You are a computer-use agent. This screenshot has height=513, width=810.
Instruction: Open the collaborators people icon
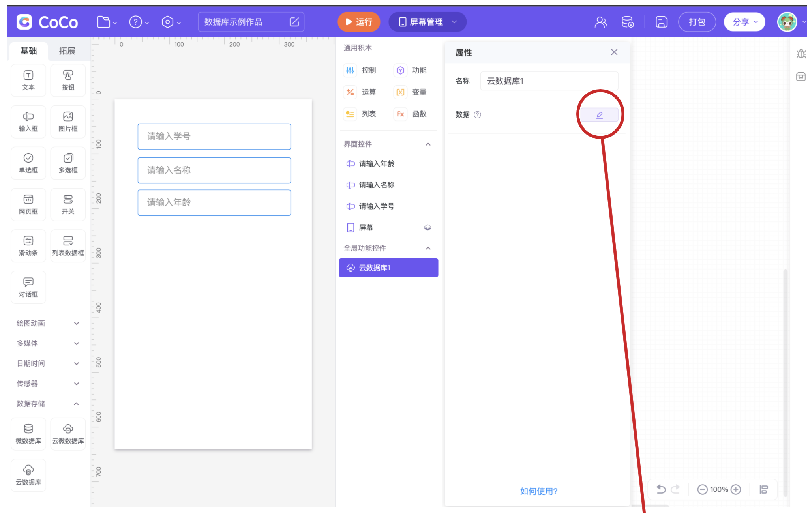pyautogui.click(x=600, y=22)
